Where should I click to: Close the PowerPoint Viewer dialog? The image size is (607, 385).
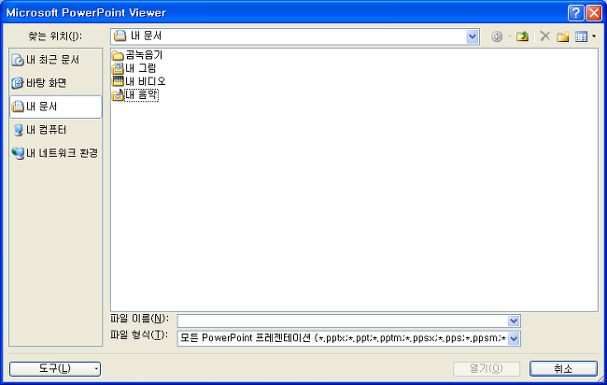[594, 13]
